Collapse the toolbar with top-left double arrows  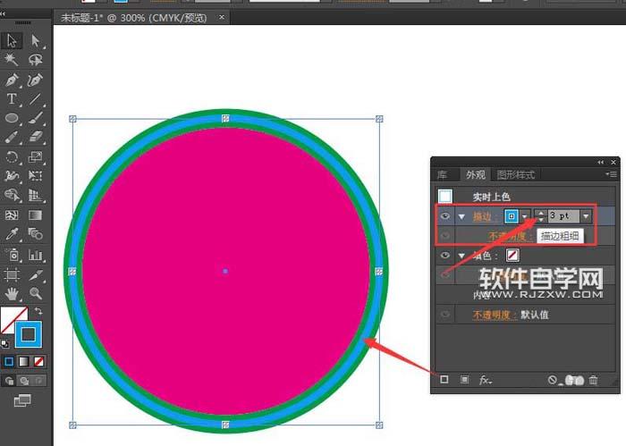(x=3, y=13)
